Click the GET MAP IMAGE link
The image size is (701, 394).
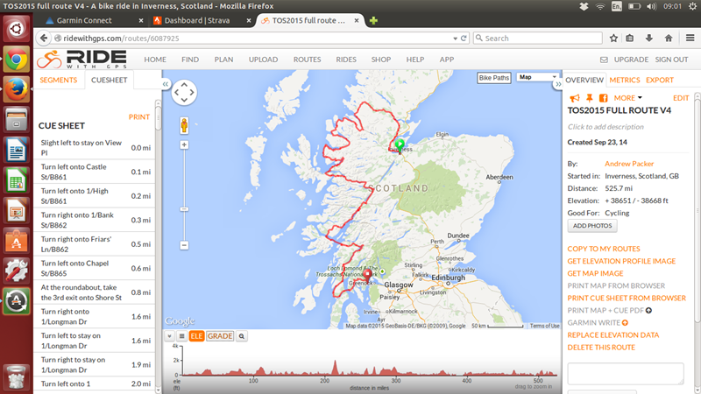click(595, 273)
